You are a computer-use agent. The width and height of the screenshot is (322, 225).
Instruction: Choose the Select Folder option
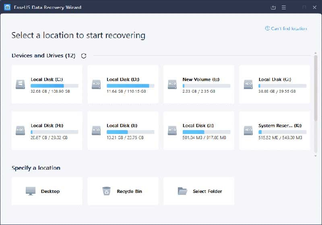(199, 191)
